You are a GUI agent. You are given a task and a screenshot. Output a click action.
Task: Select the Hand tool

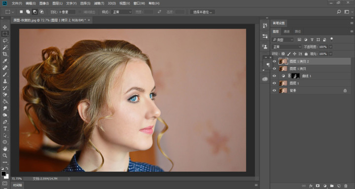click(x=5, y=149)
